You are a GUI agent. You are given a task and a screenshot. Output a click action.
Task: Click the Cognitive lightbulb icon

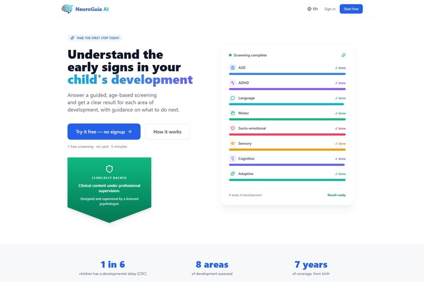pyautogui.click(x=233, y=159)
